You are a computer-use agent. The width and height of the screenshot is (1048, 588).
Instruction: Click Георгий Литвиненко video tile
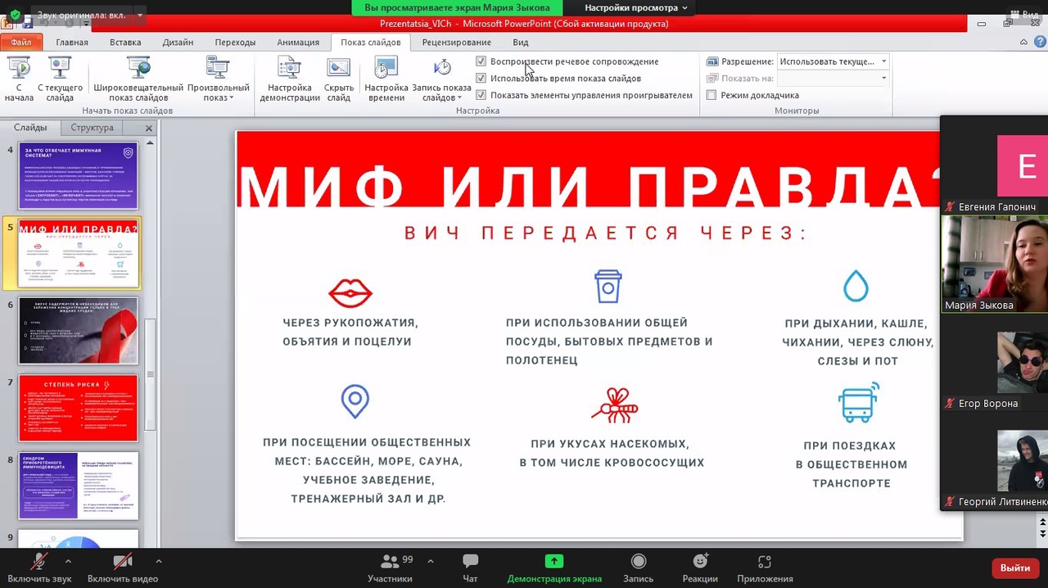click(995, 461)
